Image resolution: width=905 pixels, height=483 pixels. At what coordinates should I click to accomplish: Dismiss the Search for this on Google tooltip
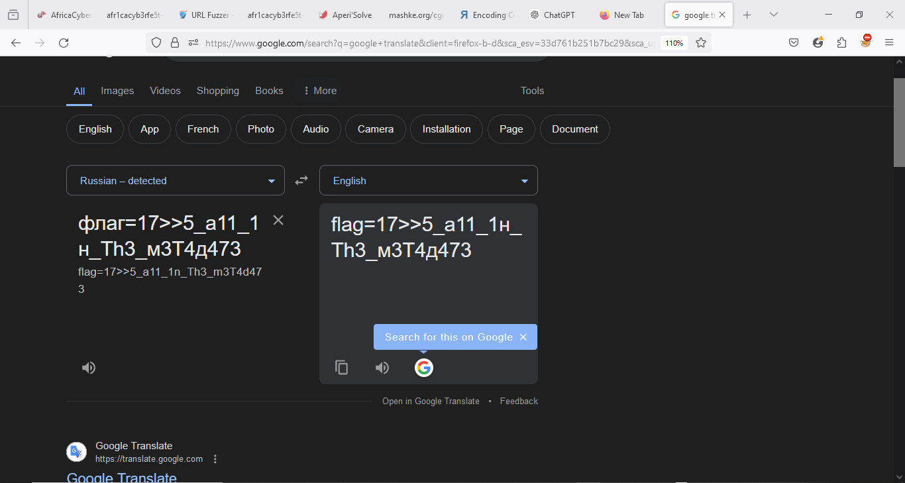523,337
